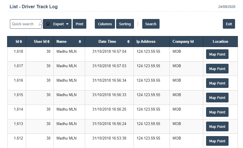This screenshot has width=243, height=148.
Task: Open the Export dropdown arrow
Action: 67,24
